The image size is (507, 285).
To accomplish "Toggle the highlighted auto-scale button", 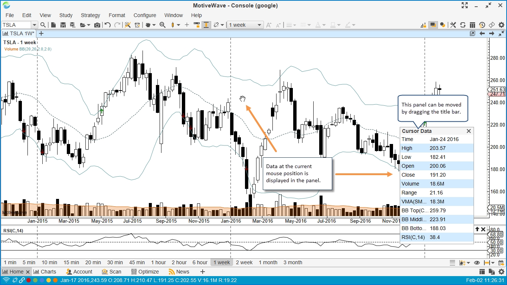I will pos(206,25).
